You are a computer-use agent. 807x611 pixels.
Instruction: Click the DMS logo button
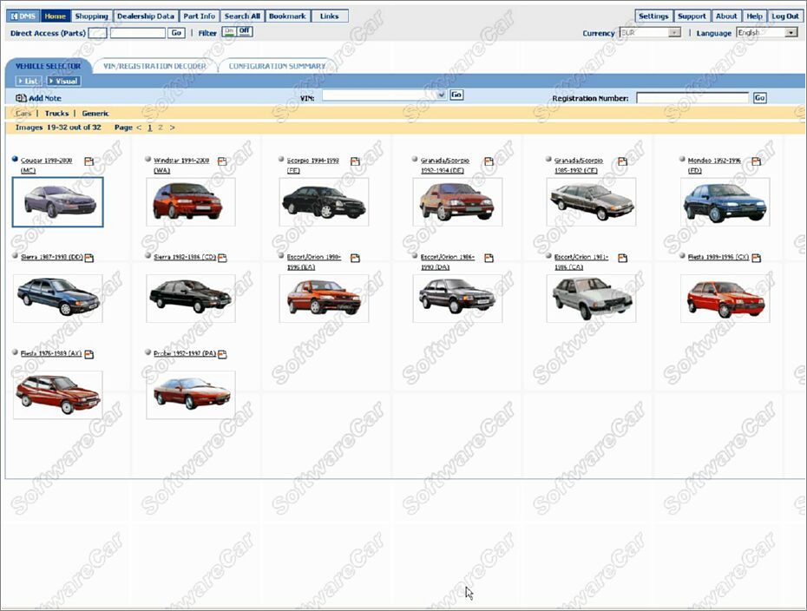23,16
